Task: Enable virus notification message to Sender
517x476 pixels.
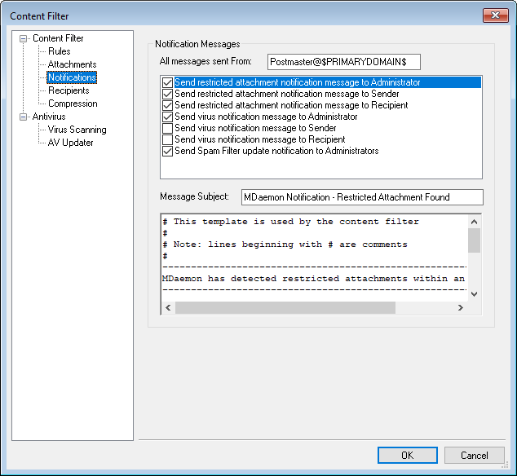Action: (168, 129)
